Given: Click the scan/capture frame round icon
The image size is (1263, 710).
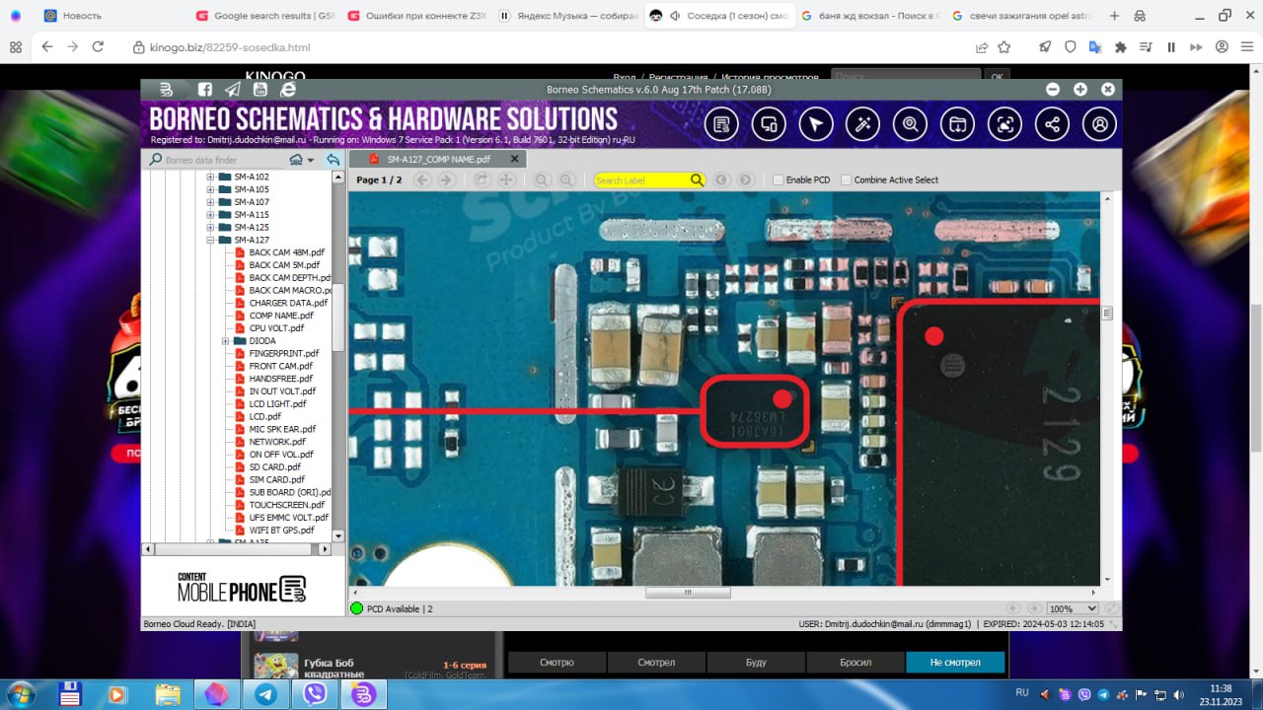Looking at the screenshot, I should click(x=1004, y=124).
